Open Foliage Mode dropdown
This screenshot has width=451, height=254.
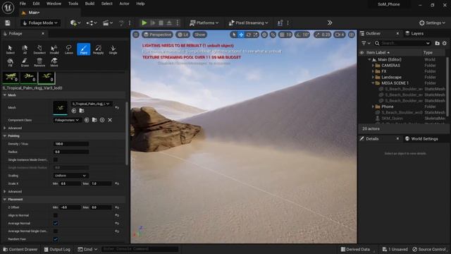[40, 23]
